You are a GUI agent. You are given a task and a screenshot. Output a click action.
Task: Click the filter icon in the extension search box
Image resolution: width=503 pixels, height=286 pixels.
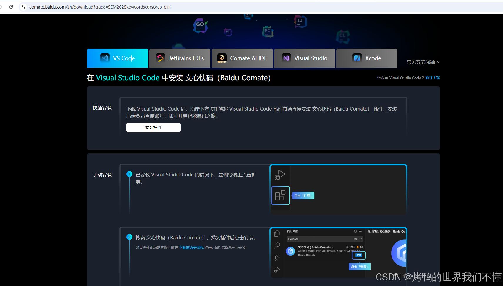click(360, 239)
